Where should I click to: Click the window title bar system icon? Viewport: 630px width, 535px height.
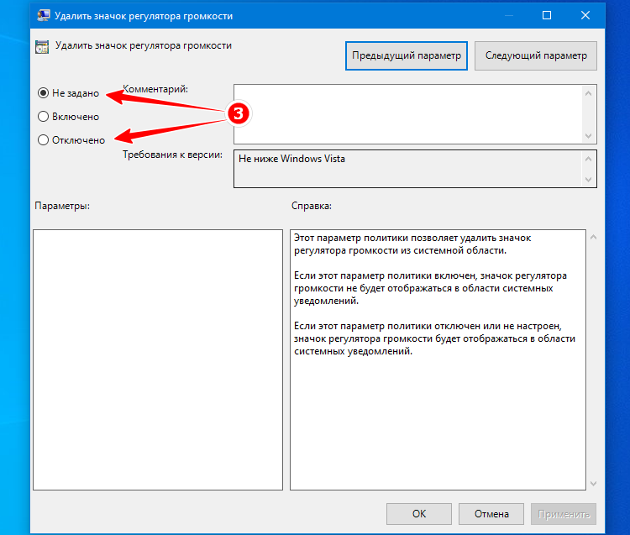pyautogui.click(x=43, y=16)
